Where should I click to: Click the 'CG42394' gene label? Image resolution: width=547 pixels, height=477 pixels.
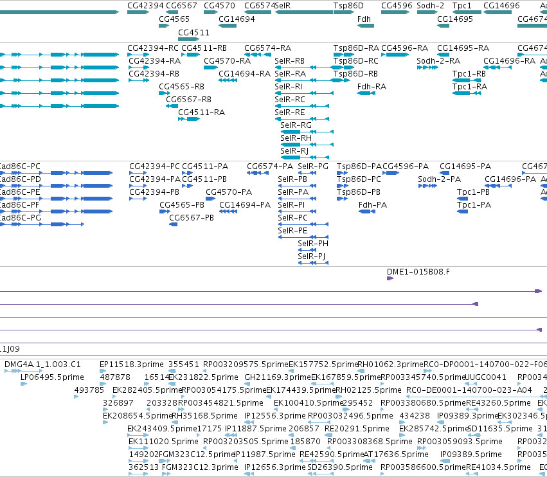click(x=145, y=6)
